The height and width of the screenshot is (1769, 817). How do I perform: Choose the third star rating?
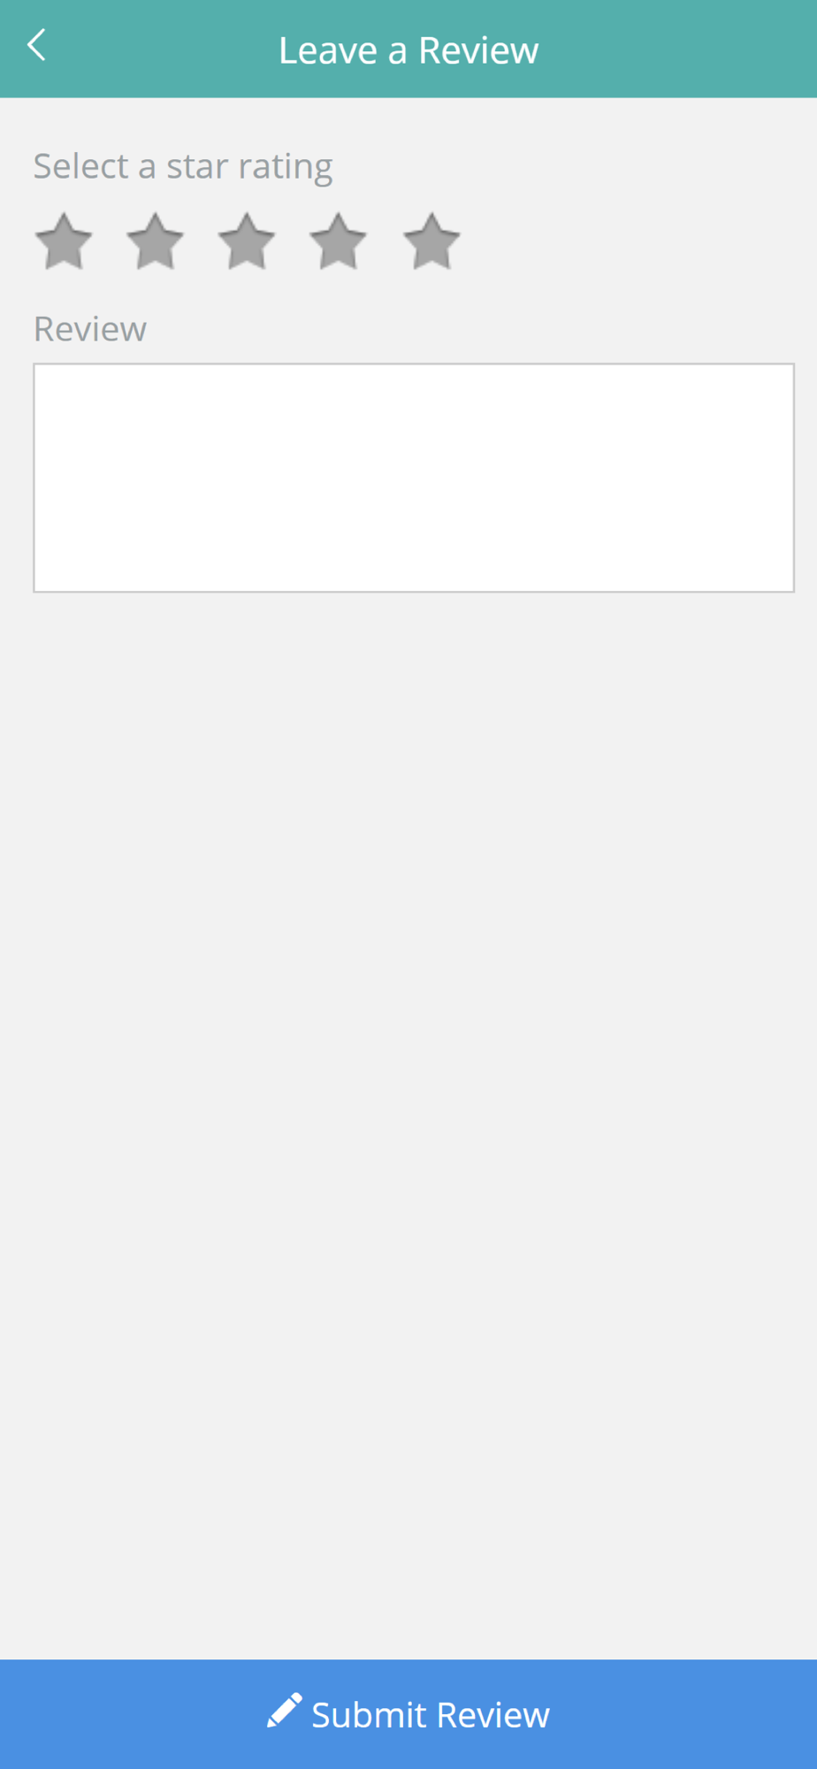coord(247,241)
